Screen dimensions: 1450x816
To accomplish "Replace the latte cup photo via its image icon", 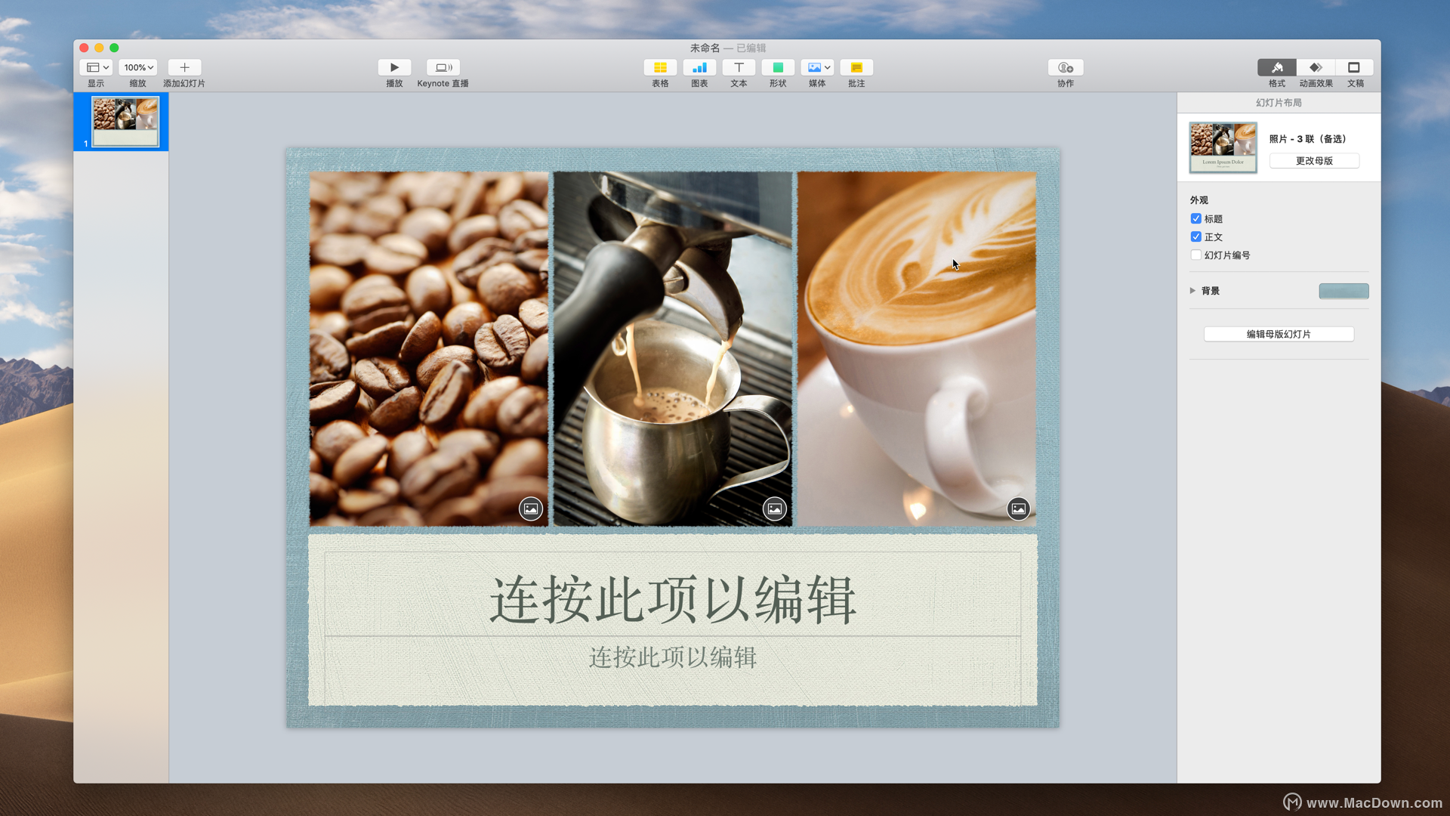I will [1019, 508].
